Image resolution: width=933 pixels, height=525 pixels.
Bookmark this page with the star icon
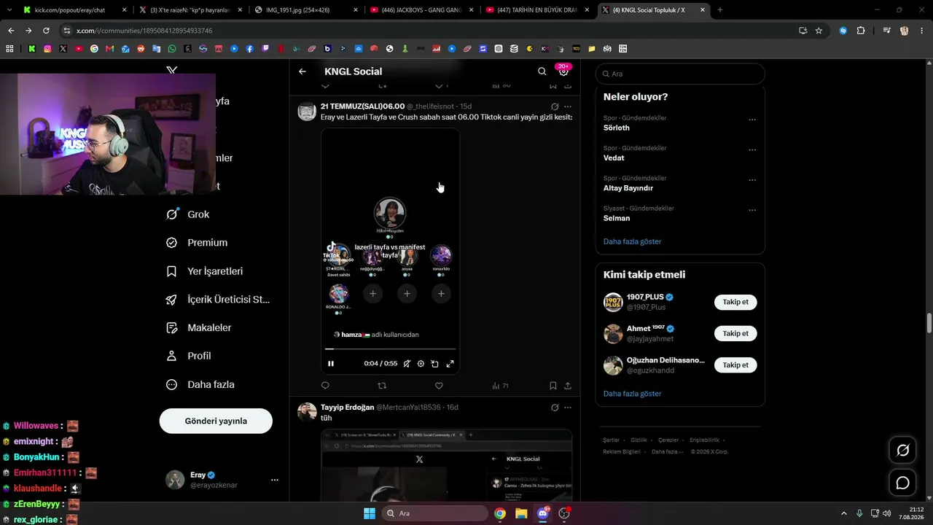[819, 31]
